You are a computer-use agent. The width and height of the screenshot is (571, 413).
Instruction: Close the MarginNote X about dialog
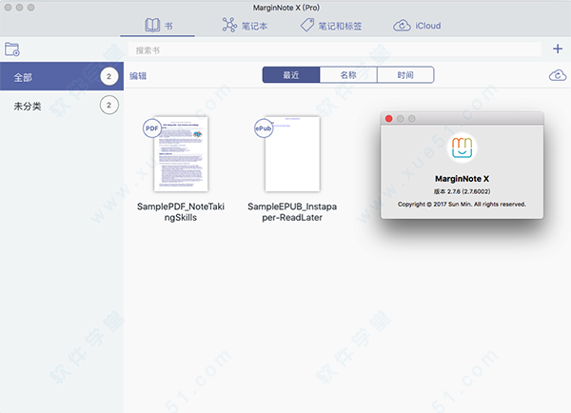point(389,119)
